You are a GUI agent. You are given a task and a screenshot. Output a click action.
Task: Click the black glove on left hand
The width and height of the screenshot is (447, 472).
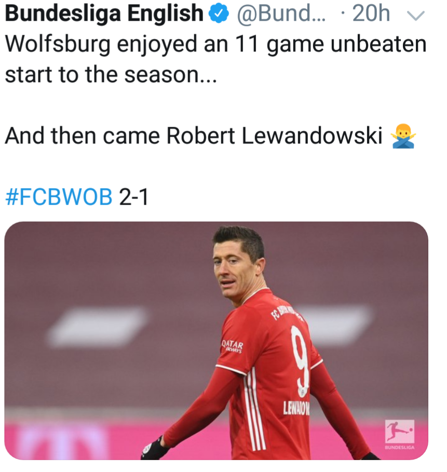coord(154,449)
